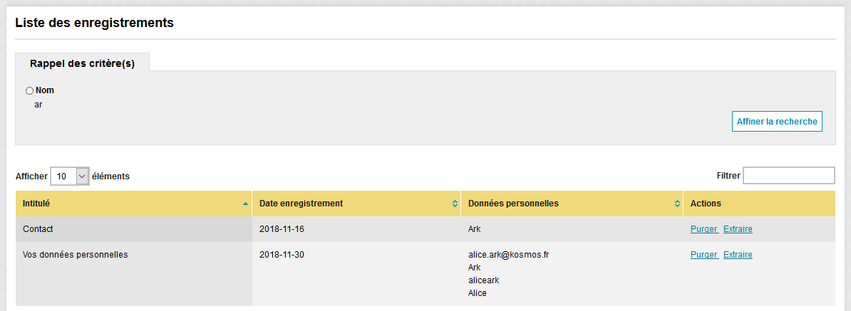Click Extraire for Vos données personnelles

click(738, 255)
